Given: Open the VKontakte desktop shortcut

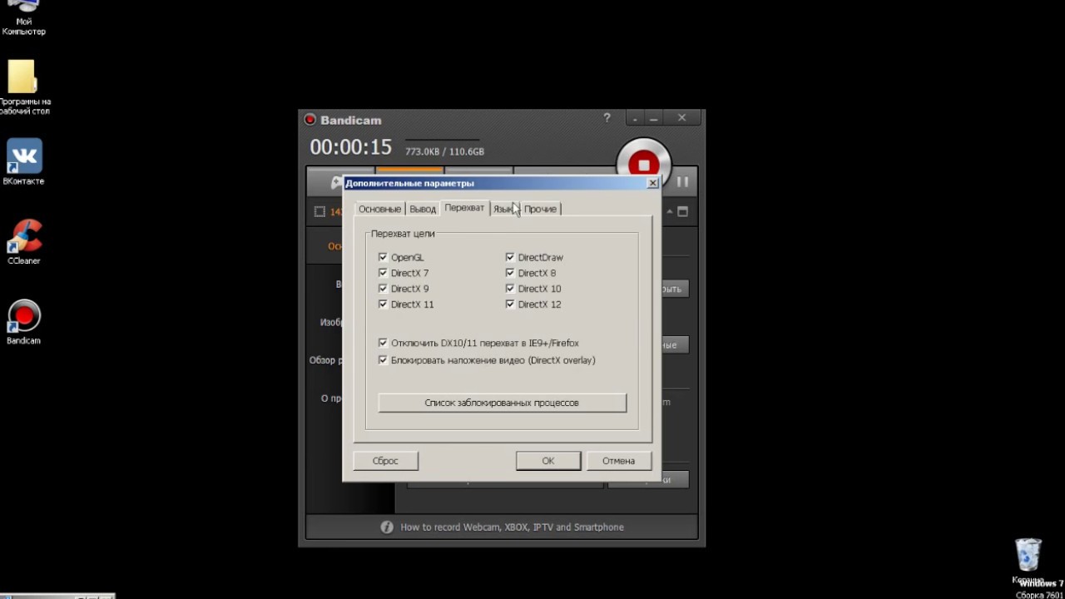Looking at the screenshot, I should point(24,162).
